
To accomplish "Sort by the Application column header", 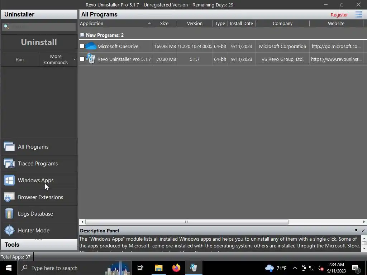I will [x=116, y=23].
